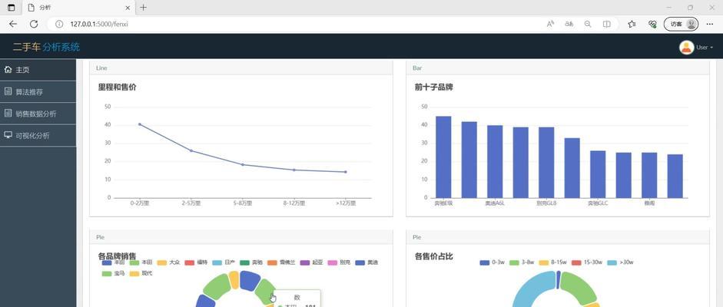Open browser settings three-dots menu

point(710,24)
